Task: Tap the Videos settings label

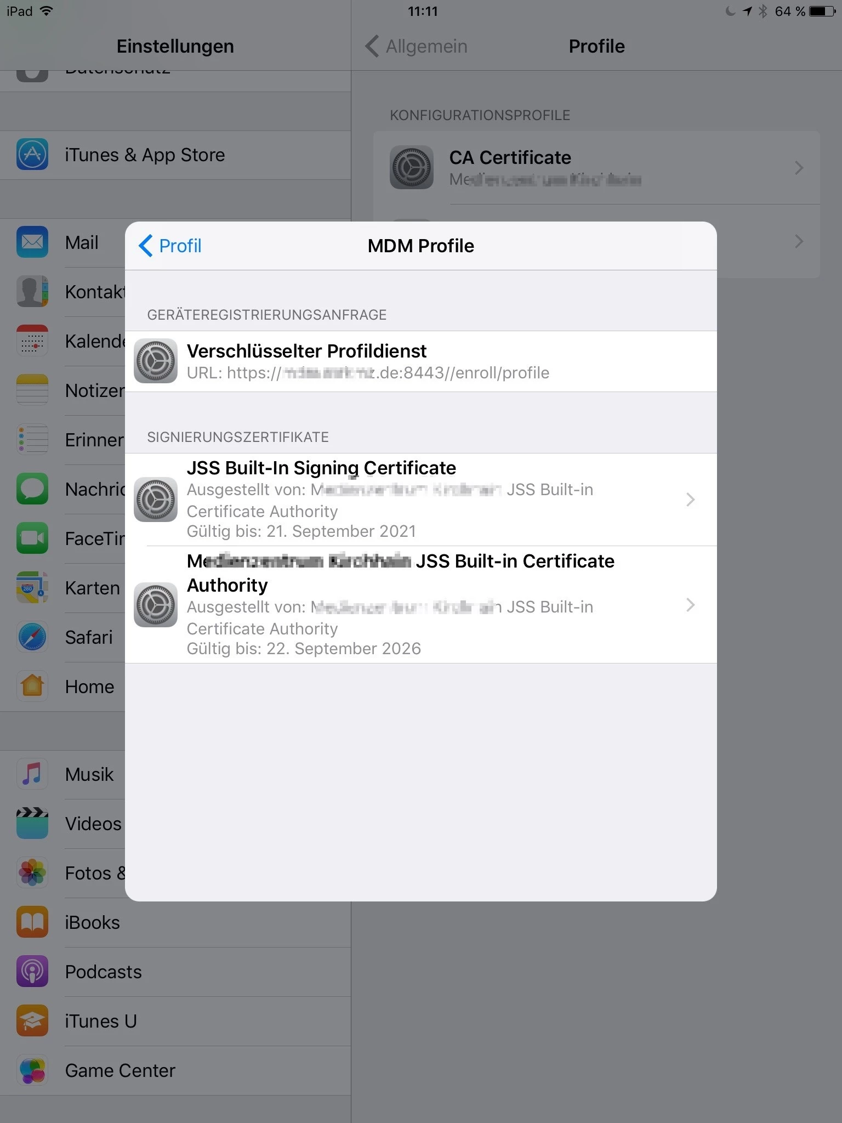Action: (93, 824)
